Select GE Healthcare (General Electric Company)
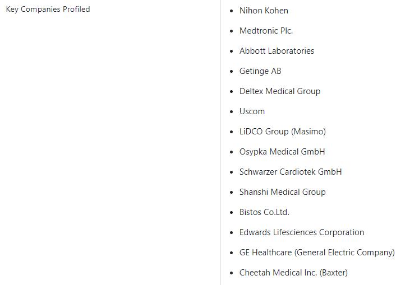 click(317, 253)
